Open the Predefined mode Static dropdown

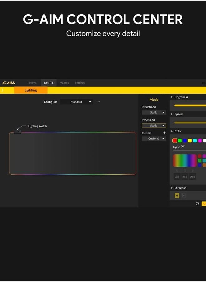click(x=154, y=112)
